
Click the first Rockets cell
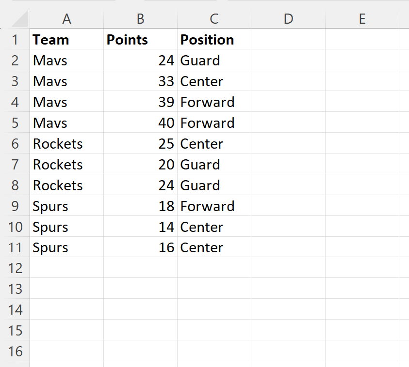coord(66,143)
